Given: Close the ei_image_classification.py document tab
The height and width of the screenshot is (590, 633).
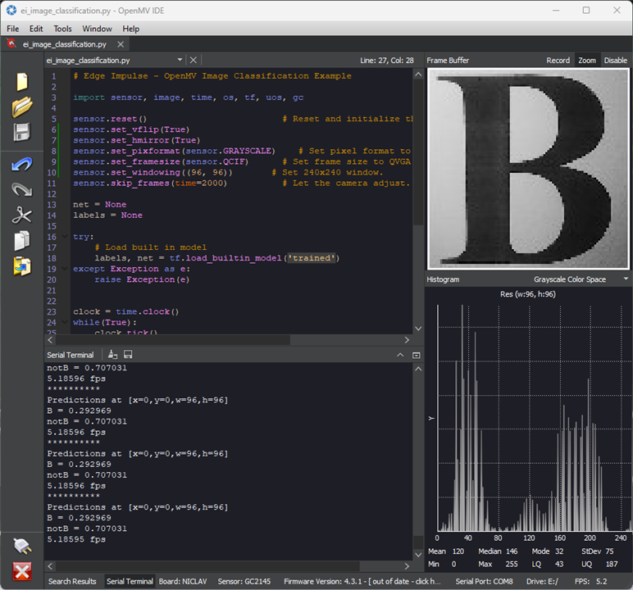Looking at the screenshot, I should click(121, 44).
